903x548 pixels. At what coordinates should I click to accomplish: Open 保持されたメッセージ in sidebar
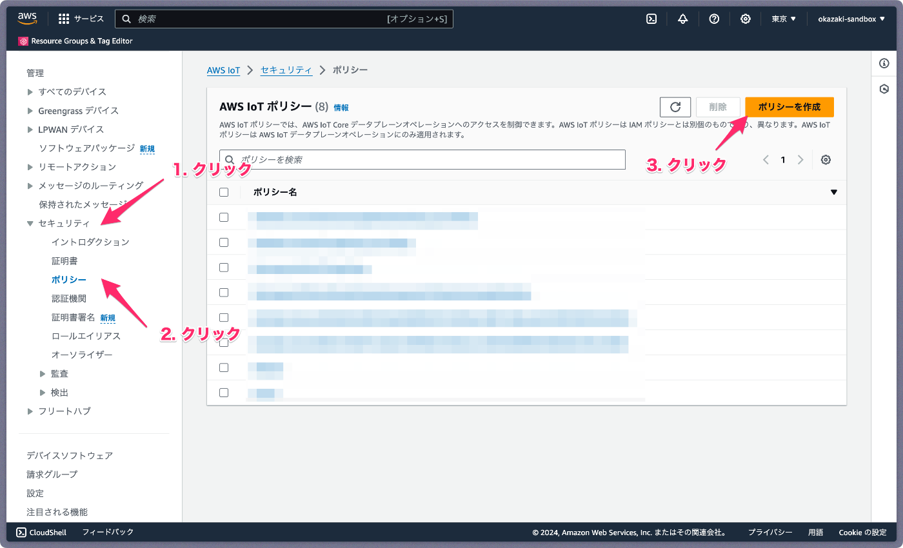click(x=83, y=204)
